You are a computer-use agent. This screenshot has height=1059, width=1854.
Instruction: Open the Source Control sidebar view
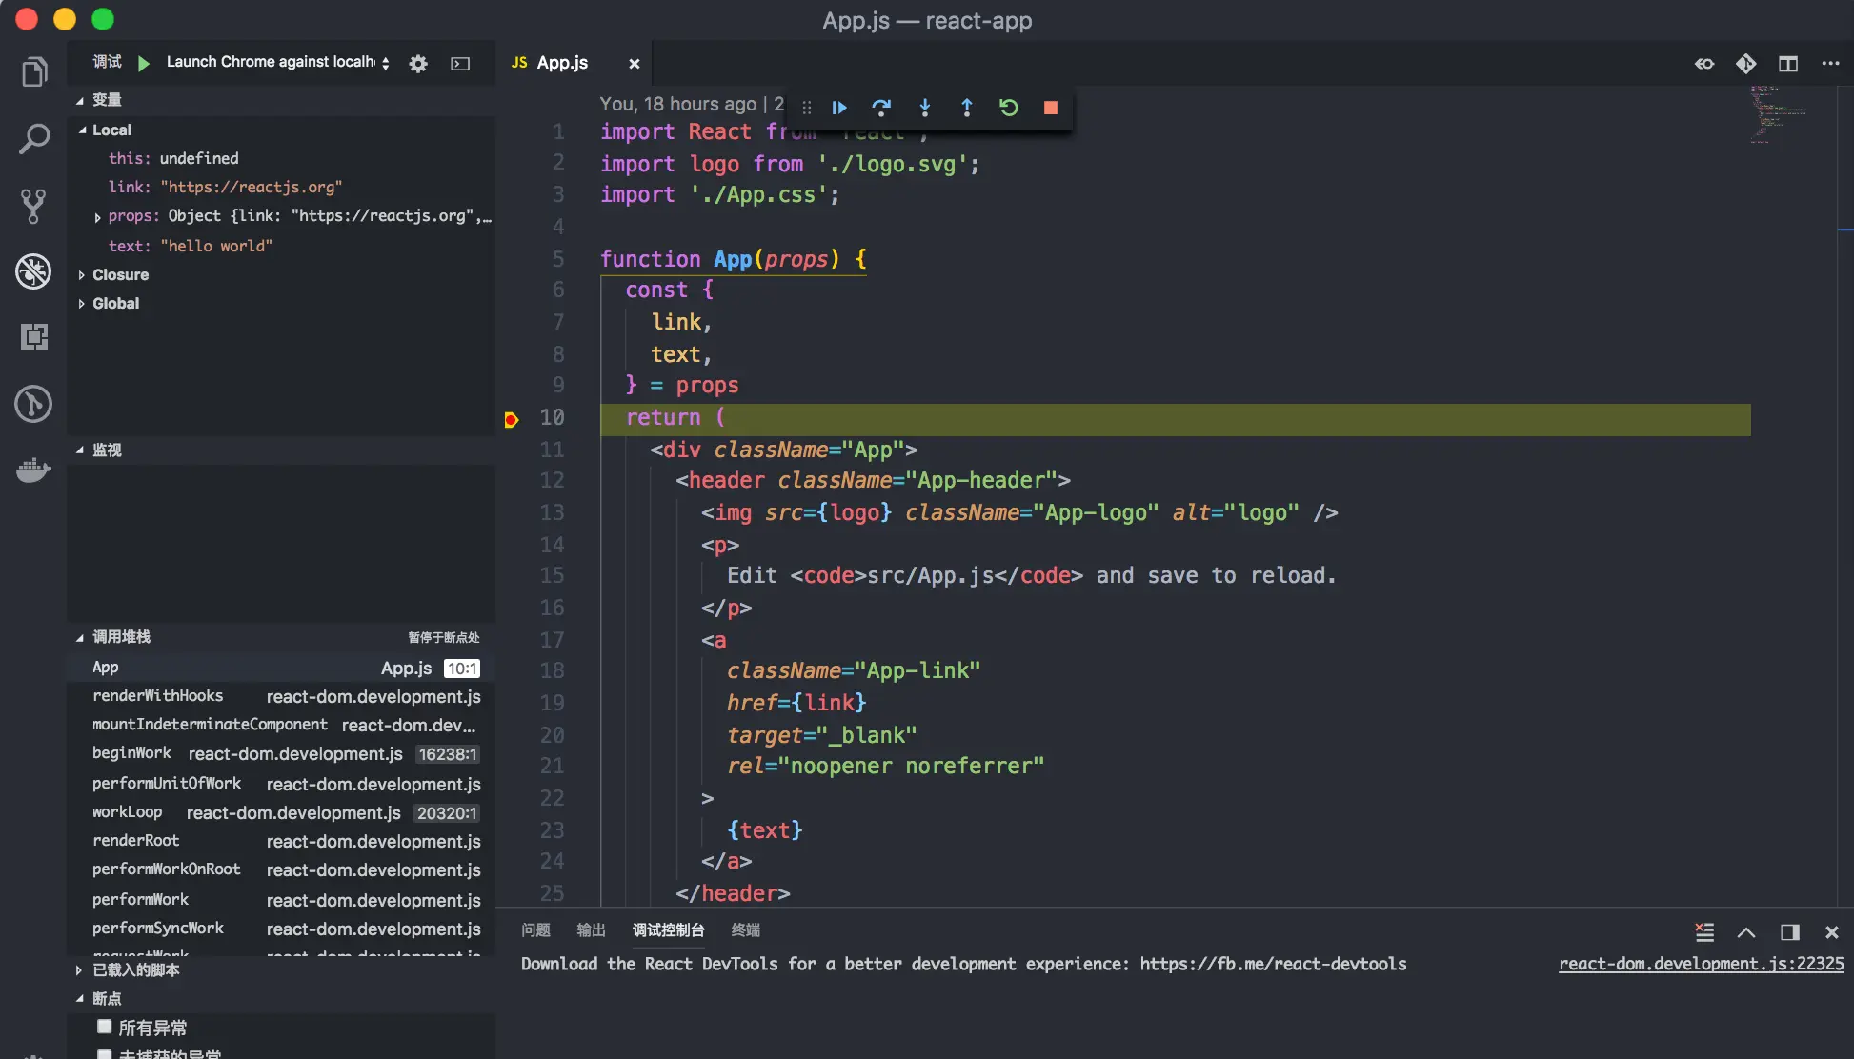[33, 206]
